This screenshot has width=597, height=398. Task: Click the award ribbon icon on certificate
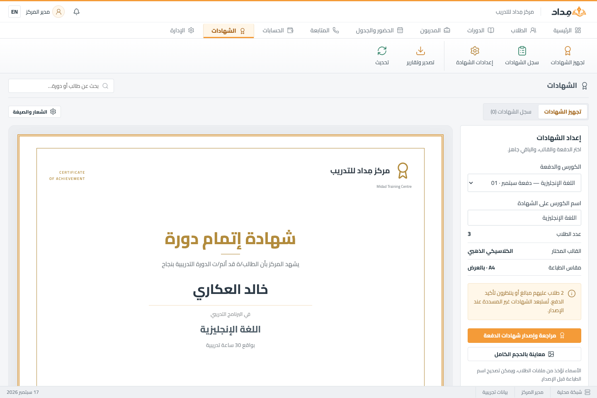click(x=403, y=170)
